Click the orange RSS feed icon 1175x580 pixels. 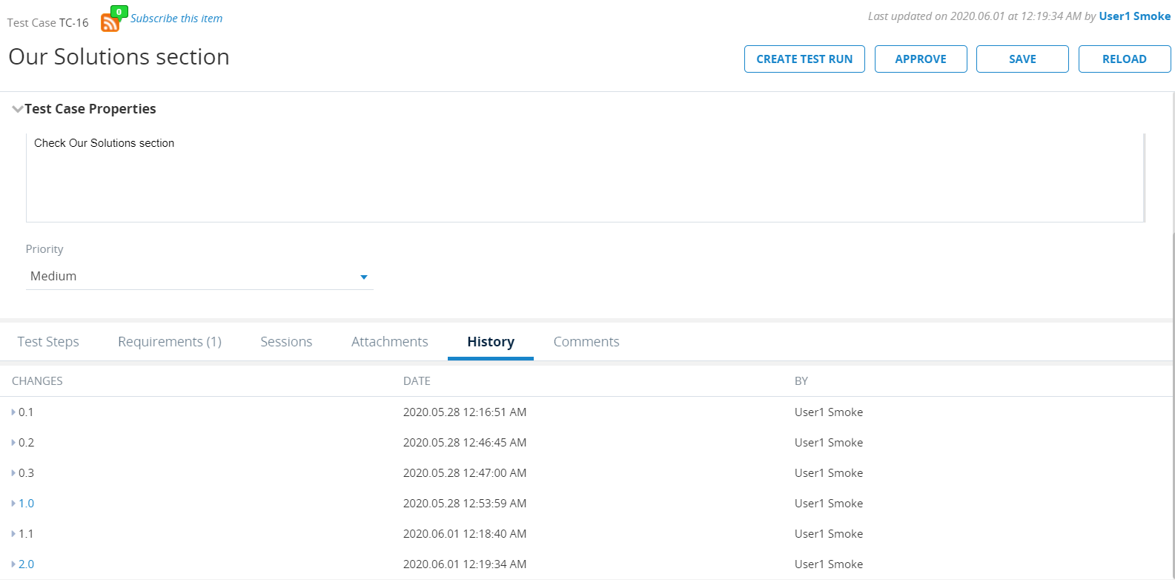tap(110, 23)
